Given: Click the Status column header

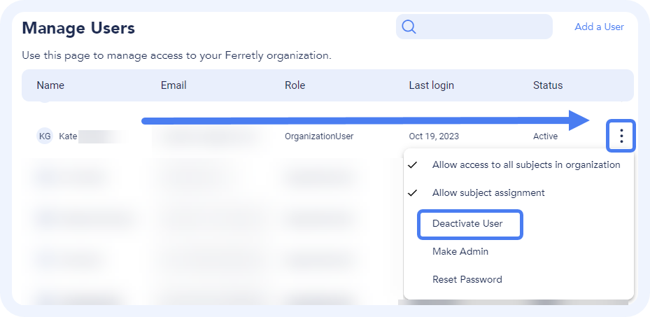Looking at the screenshot, I should coord(548,85).
